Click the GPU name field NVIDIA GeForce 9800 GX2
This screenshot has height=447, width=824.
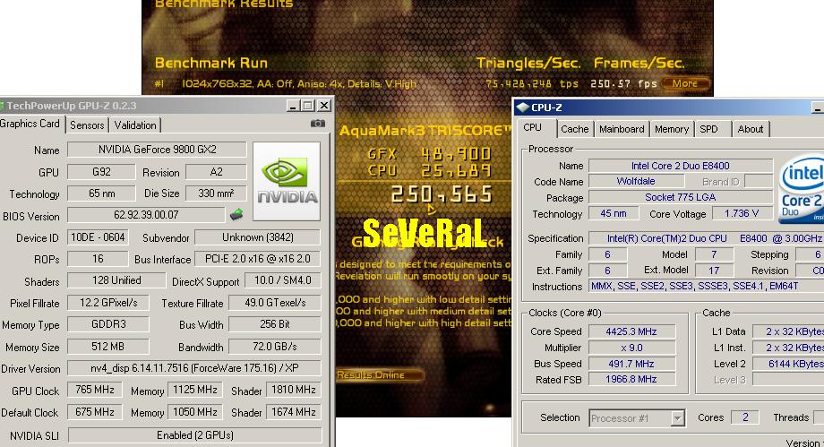click(157, 150)
